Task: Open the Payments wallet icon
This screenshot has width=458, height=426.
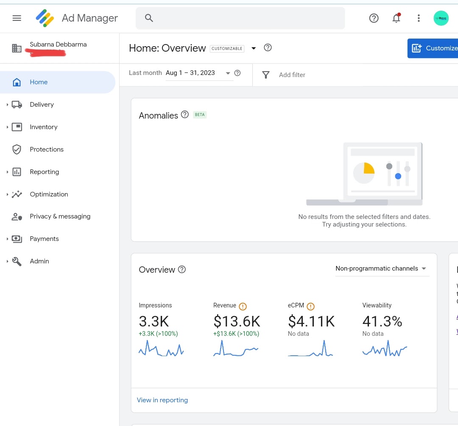Action: click(17, 238)
